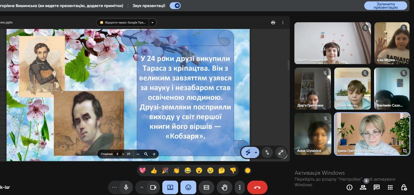Click Кірілл Єрещенко's video tile

pos(333,43)
